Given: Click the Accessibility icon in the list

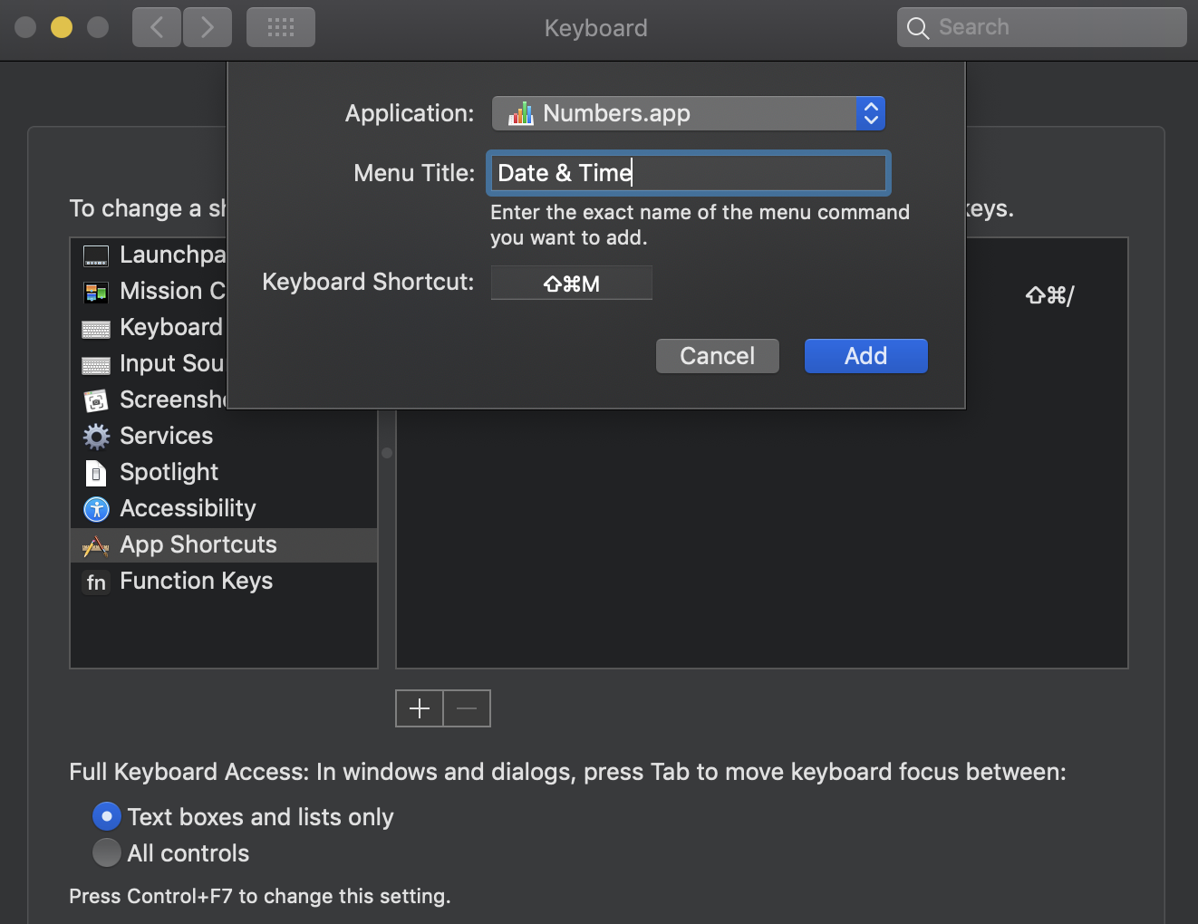Looking at the screenshot, I should (x=96, y=509).
